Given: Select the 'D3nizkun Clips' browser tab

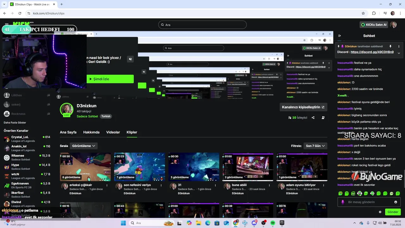Looking at the screenshot, I should (x=33, y=4).
